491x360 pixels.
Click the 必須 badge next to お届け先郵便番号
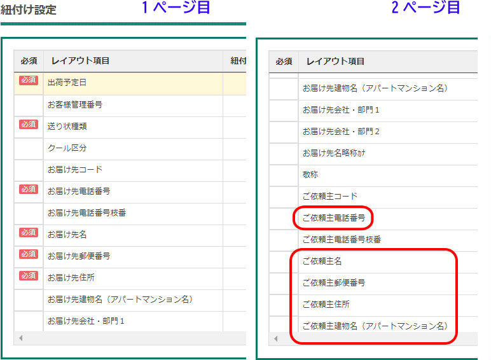tap(29, 254)
